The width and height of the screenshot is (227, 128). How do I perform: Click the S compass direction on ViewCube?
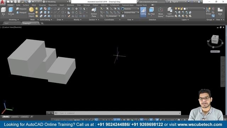pos(213,47)
